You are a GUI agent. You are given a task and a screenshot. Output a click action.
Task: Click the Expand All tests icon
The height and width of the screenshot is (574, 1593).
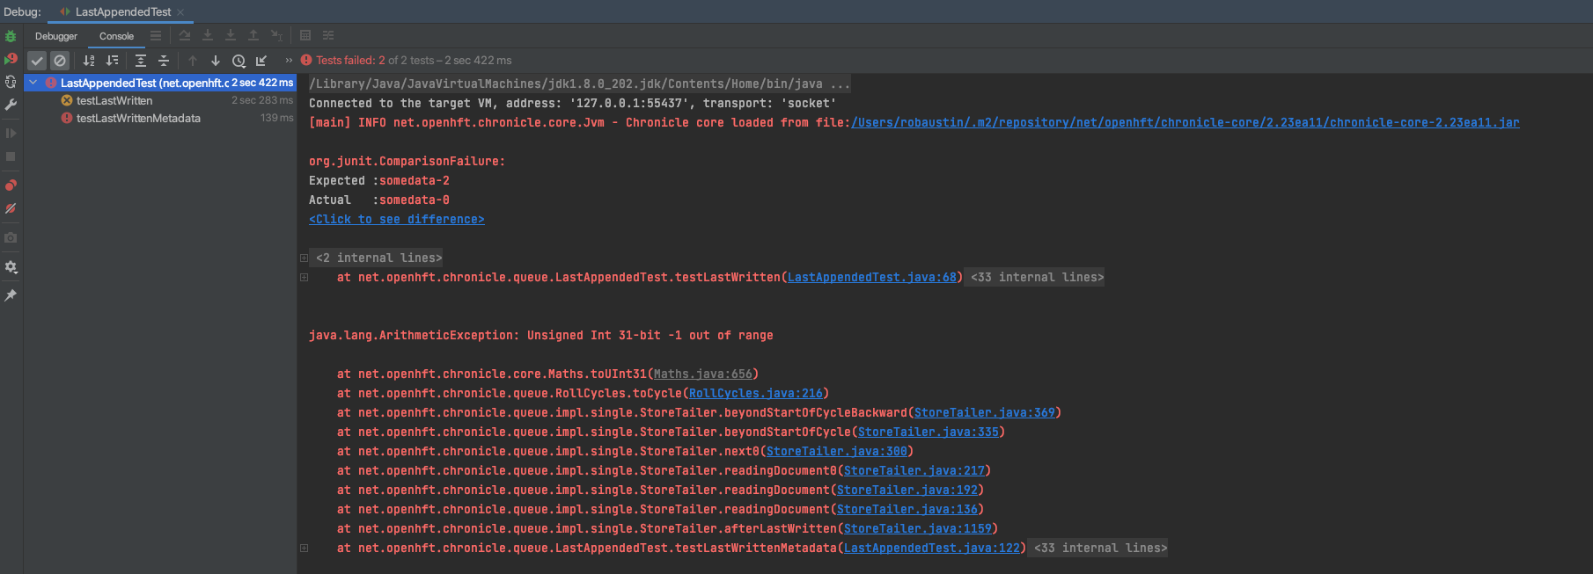[x=141, y=61]
